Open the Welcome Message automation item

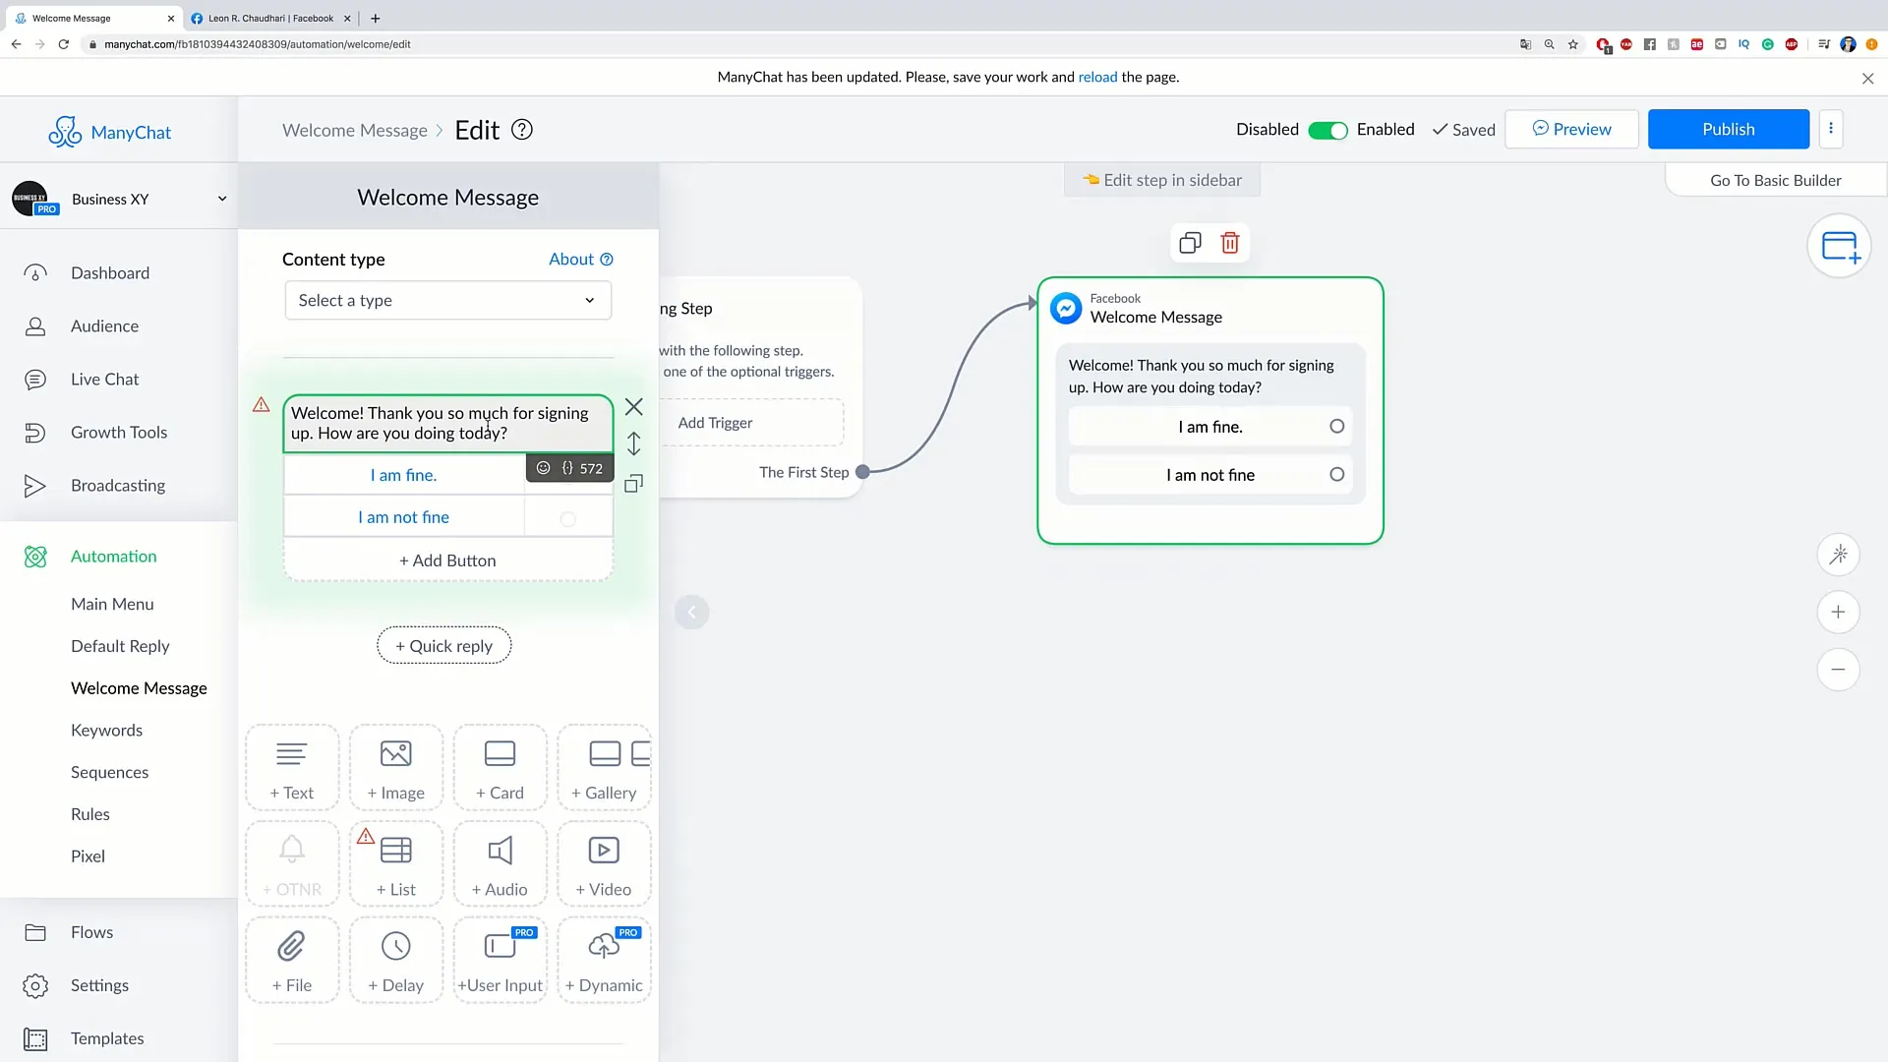coord(139,687)
